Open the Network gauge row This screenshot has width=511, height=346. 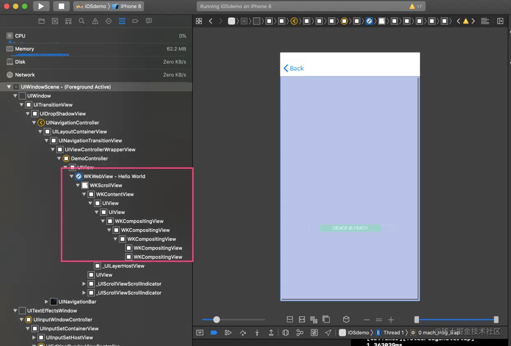pyautogui.click(x=96, y=75)
